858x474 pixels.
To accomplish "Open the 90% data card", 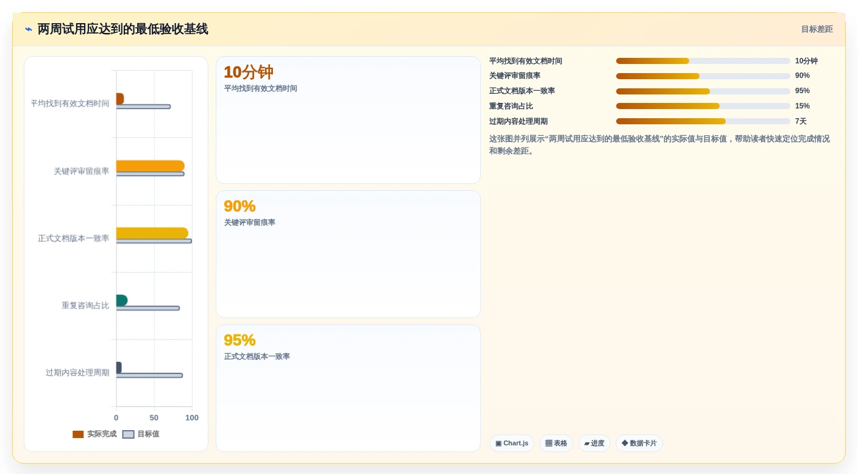I will (348, 254).
